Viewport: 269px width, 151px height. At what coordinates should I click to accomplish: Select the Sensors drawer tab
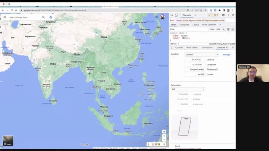point(221,47)
